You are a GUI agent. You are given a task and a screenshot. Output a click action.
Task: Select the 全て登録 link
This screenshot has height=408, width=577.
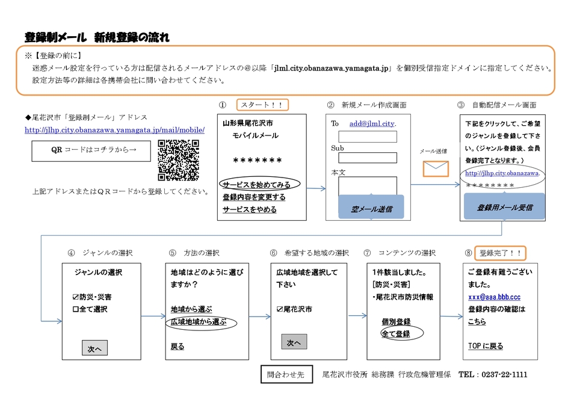pos(396,334)
